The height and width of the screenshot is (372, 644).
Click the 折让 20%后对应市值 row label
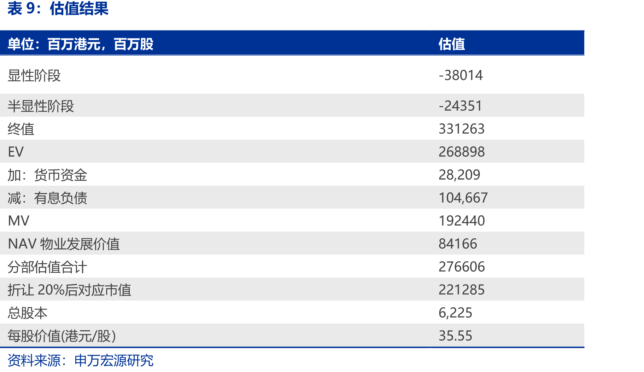coord(69,290)
